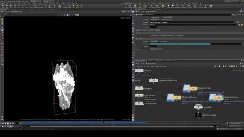Open the File menu in main menu bar
Image resolution: width=244 pixels, height=137 pixels.
(3, 1)
